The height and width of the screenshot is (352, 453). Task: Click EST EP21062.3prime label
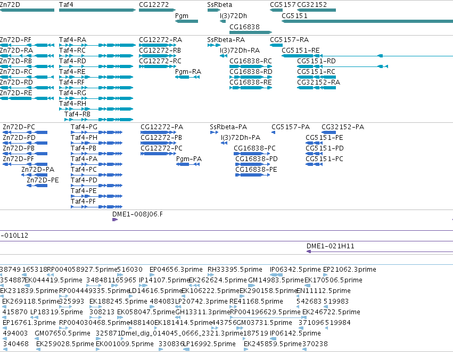(x=350, y=270)
